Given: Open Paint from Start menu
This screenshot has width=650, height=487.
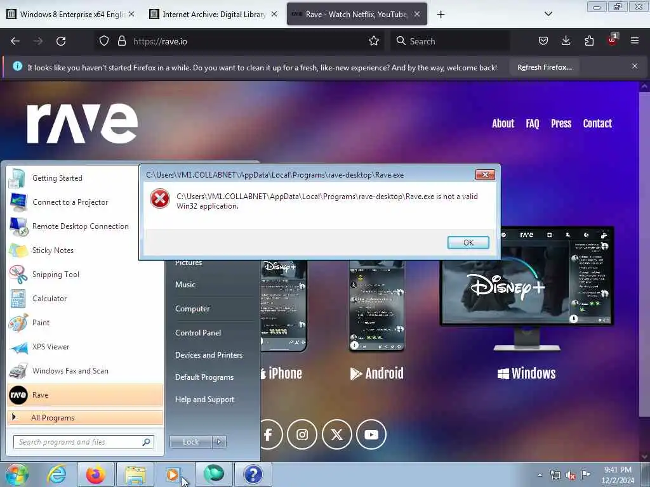Looking at the screenshot, I should 85,323.
